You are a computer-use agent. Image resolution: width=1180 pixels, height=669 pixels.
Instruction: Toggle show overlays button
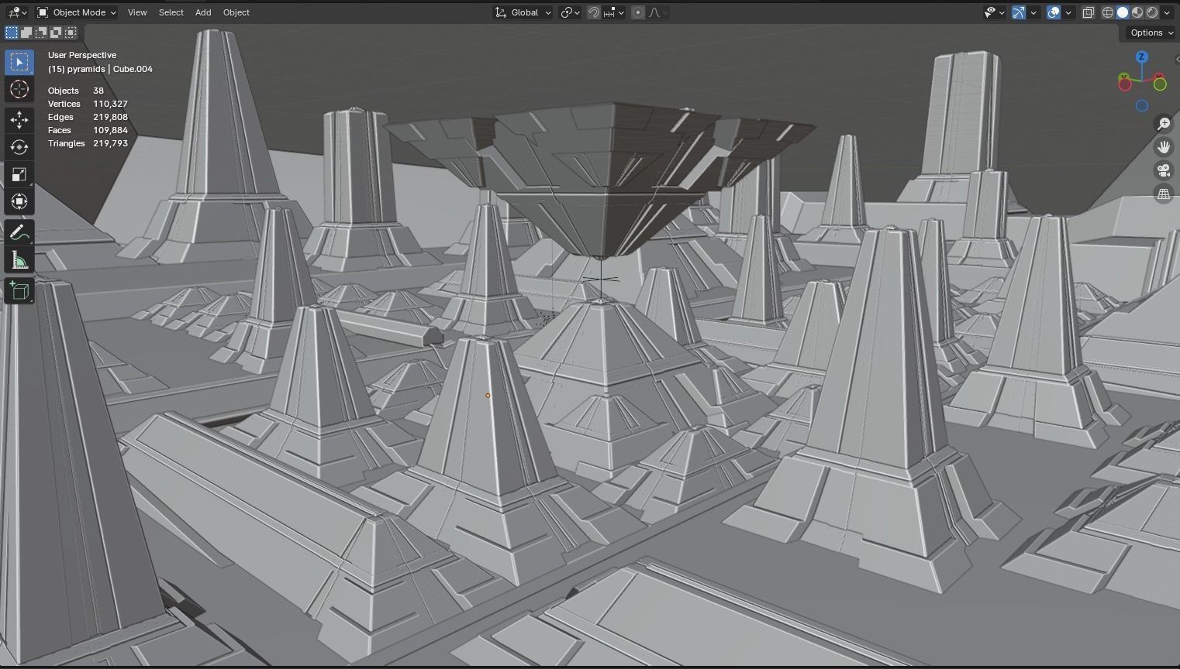click(x=1054, y=12)
